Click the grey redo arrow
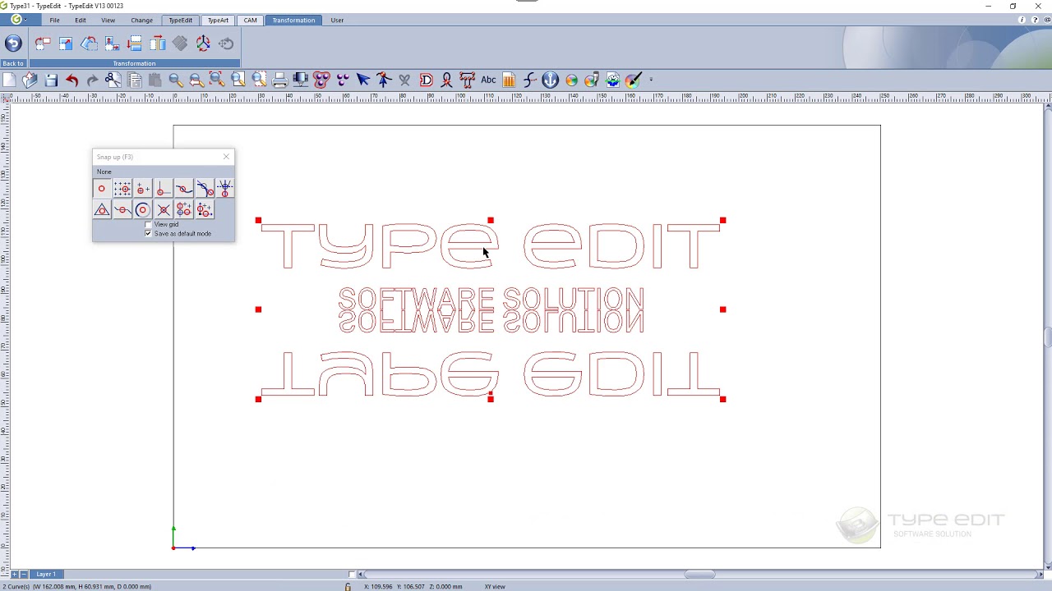The width and height of the screenshot is (1052, 591). pyautogui.click(x=92, y=80)
